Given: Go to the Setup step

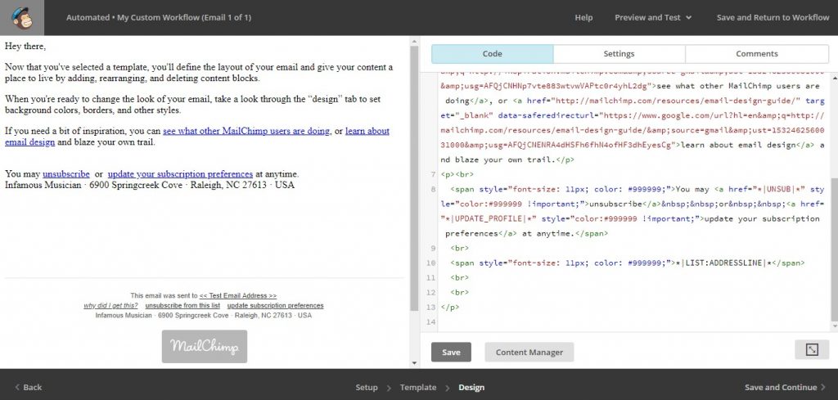Looking at the screenshot, I should [x=367, y=387].
